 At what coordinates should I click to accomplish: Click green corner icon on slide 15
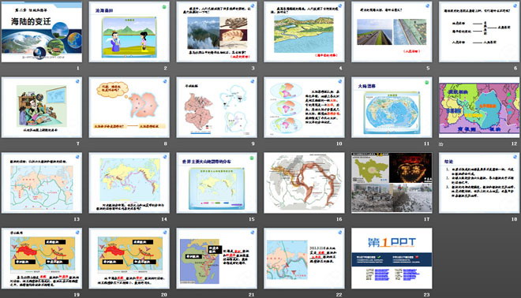pos(252,158)
